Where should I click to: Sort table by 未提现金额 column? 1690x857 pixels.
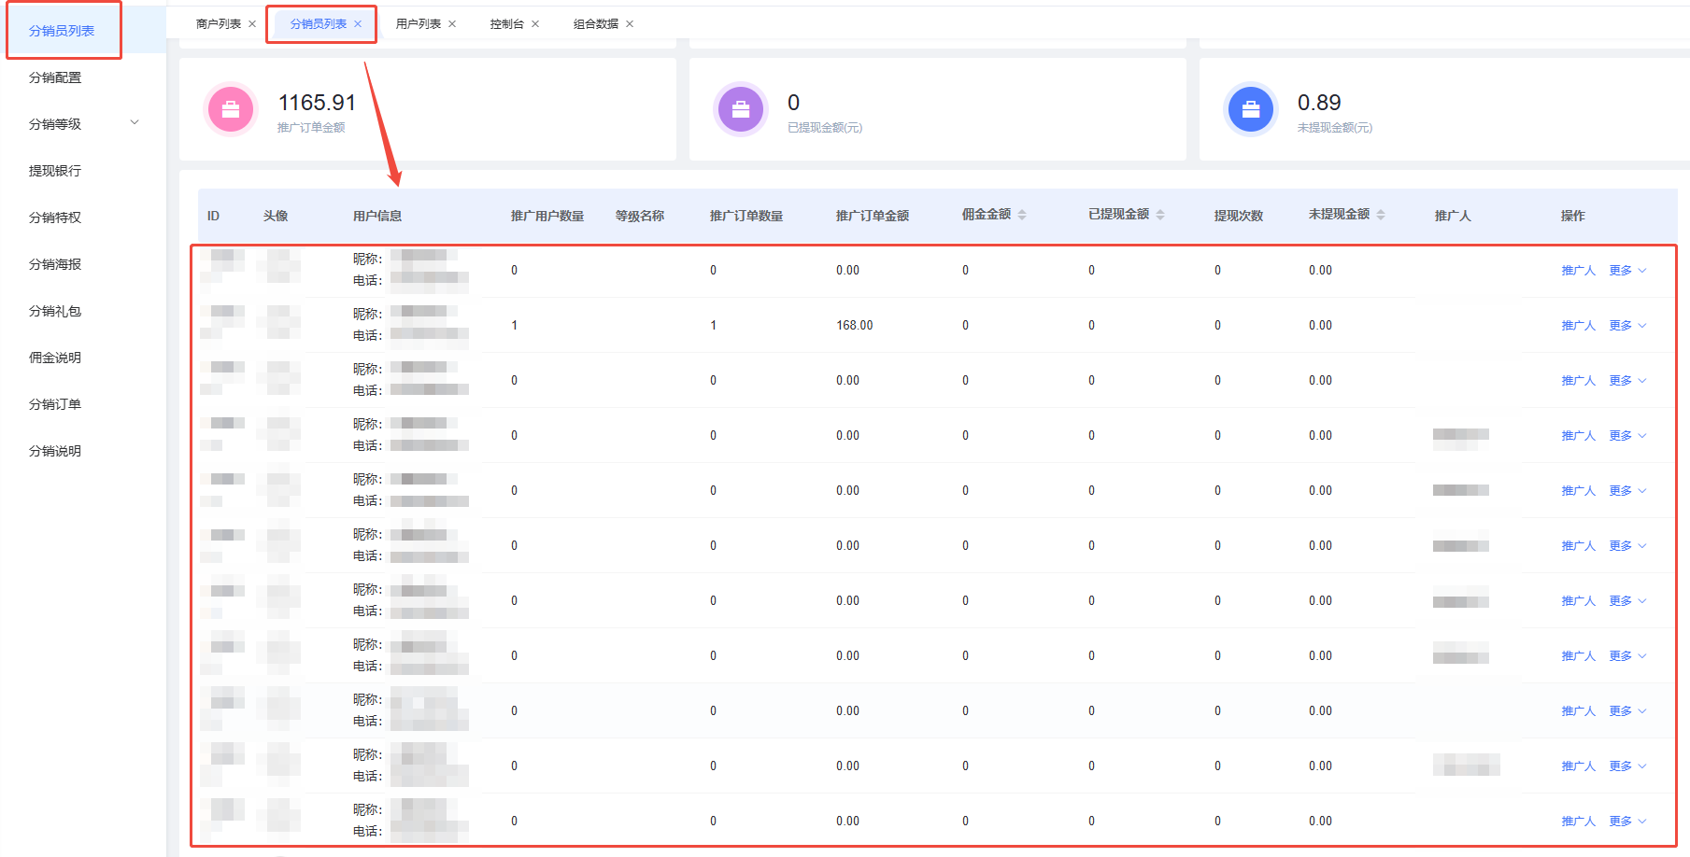[1381, 215]
